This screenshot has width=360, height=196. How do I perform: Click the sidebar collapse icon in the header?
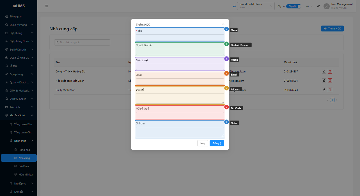pyautogui.click(x=46, y=6)
